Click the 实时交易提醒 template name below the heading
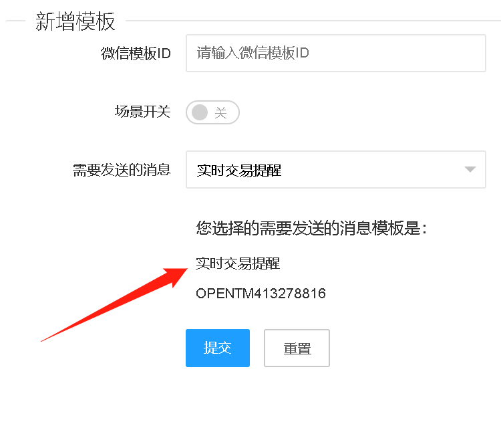501x432 pixels. (238, 263)
